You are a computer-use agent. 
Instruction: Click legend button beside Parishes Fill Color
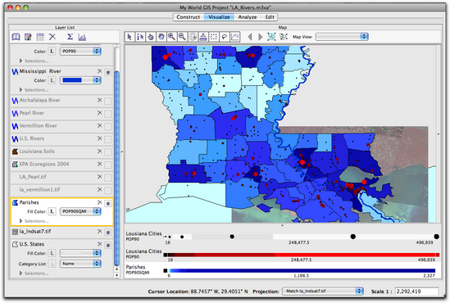pyautogui.click(x=52, y=211)
